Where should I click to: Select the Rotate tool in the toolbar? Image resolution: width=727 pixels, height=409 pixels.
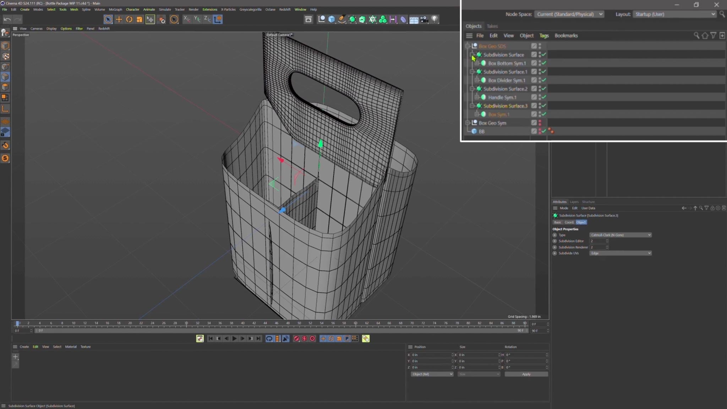129,19
